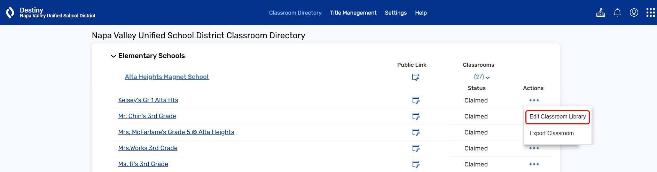Click the Actions column header

533,88
